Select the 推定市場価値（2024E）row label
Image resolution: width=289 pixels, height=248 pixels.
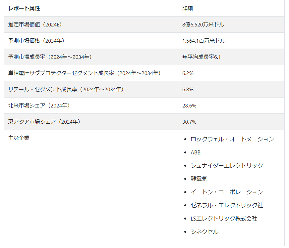tap(35, 24)
